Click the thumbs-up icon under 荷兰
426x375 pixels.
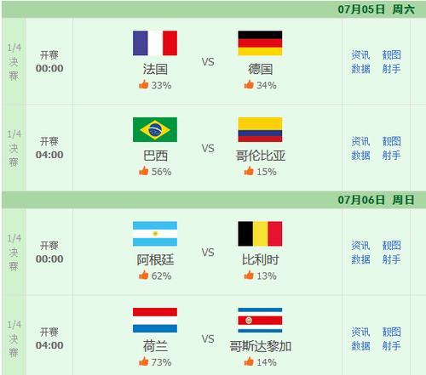[x=144, y=361]
